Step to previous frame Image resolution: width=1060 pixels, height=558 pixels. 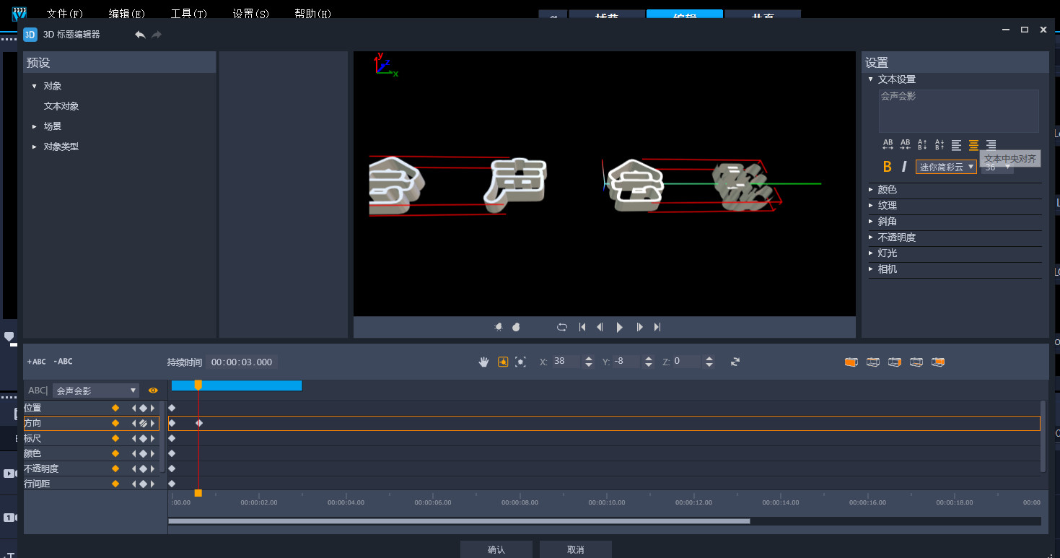tap(600, 327)
